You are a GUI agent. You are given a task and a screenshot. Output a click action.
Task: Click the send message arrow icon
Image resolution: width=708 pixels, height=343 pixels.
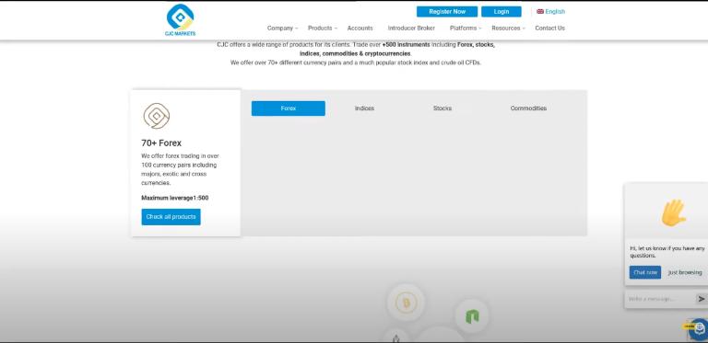(x=702, y=299)
